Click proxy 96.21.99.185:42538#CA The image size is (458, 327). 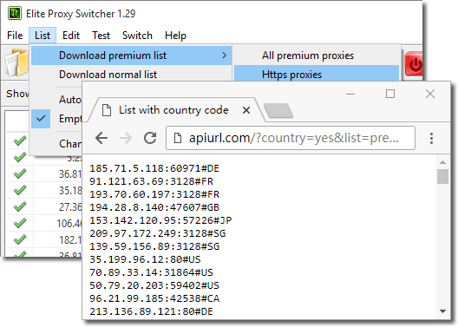click(x=154, y=298)
